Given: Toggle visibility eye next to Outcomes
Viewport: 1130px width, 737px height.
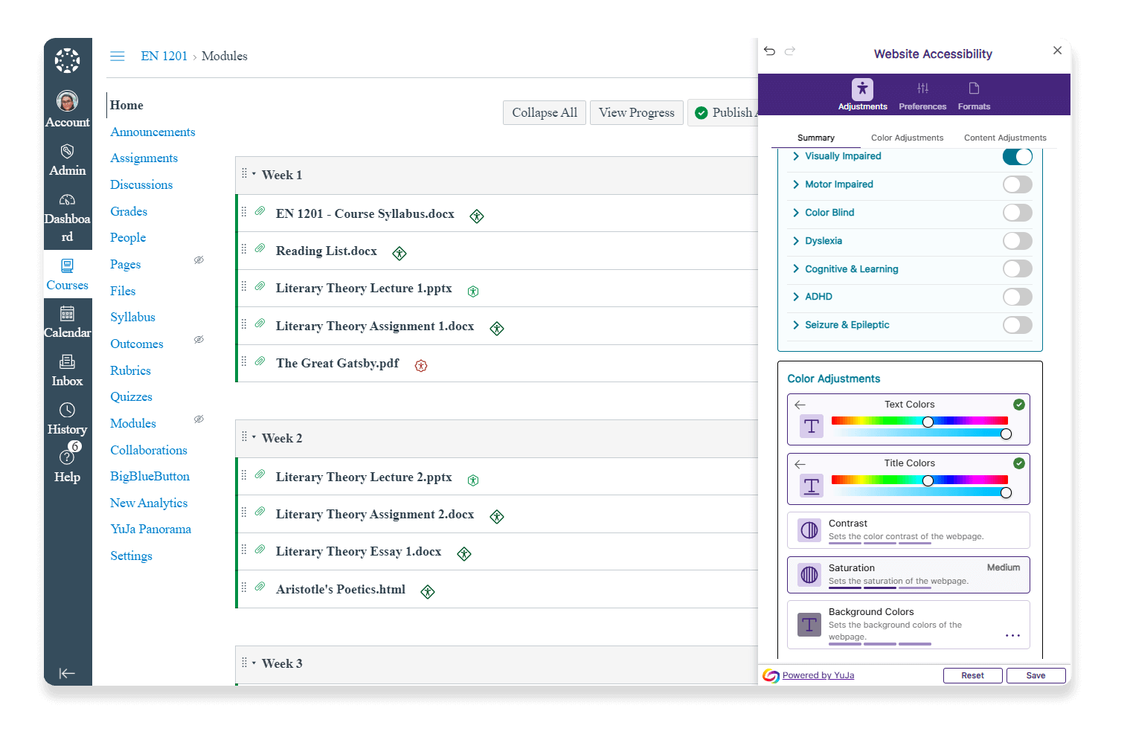Looking at the screenshot, I should 199,340.
